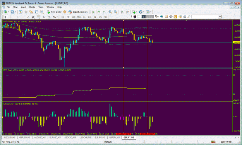This screenshot has width=242, height=145.
Task: Click the magnifier search icon
Action: point(189,17)
